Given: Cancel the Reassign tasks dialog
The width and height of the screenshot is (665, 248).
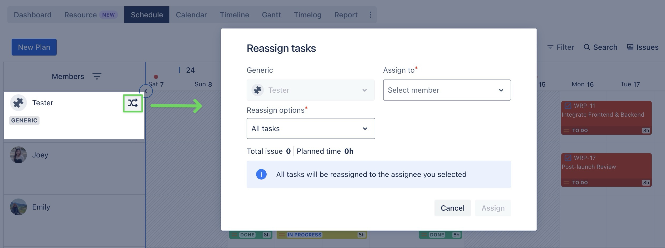Looking at the screenshot, I should coord(452,208).
